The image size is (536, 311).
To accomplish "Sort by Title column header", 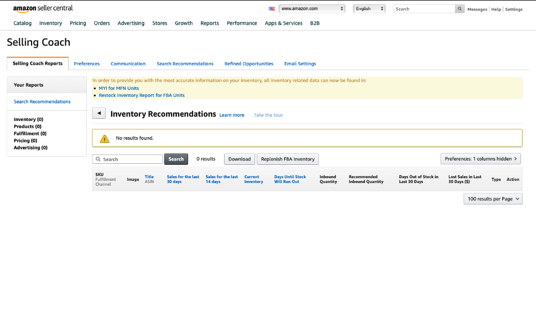I will (149, 177).
